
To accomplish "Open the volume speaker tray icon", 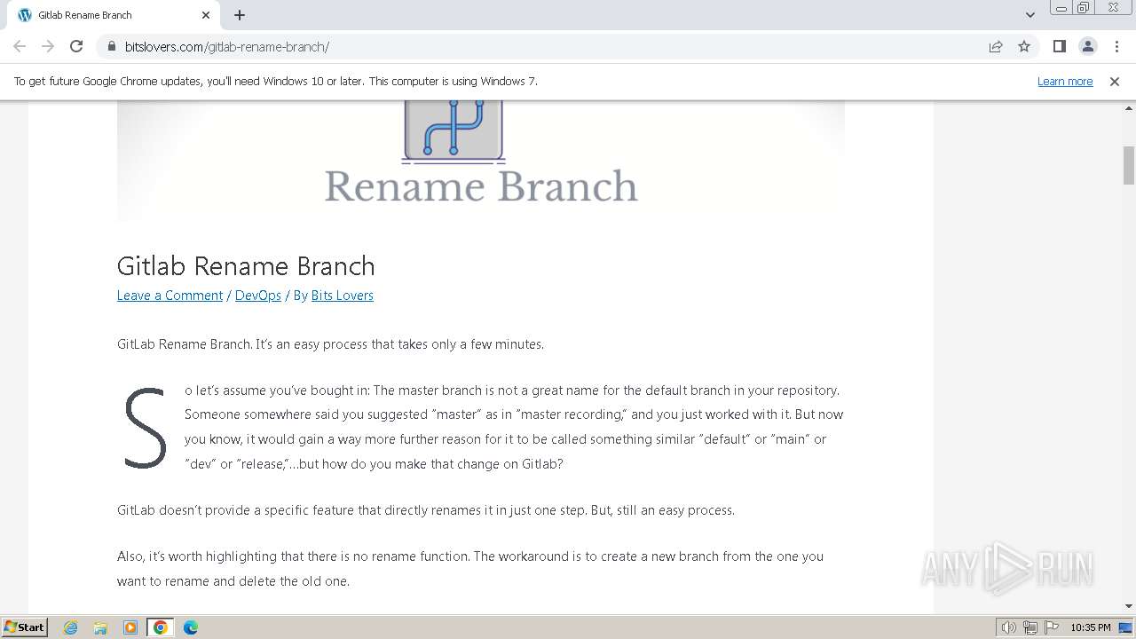I will 1009,627.
